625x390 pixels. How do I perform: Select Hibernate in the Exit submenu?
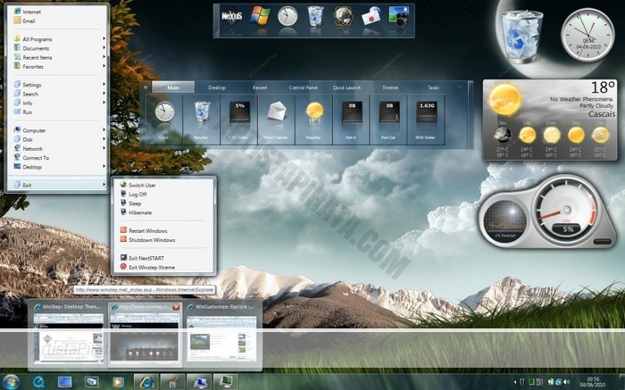[x=164, y=212]
